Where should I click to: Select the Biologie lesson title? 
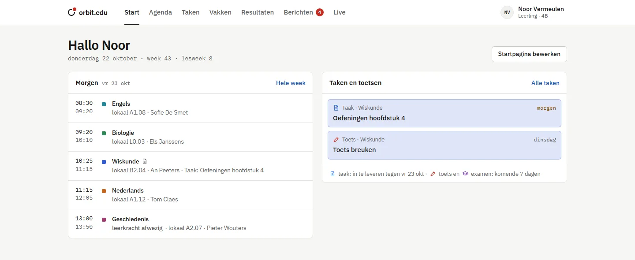pos(123,133)
